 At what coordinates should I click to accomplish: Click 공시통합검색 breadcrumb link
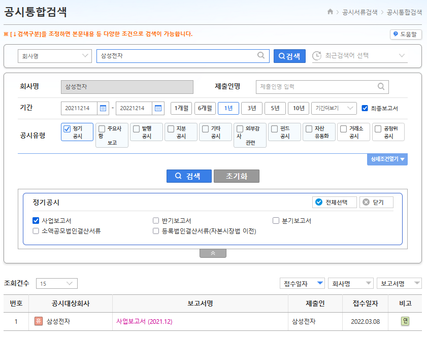click(404, 12)
